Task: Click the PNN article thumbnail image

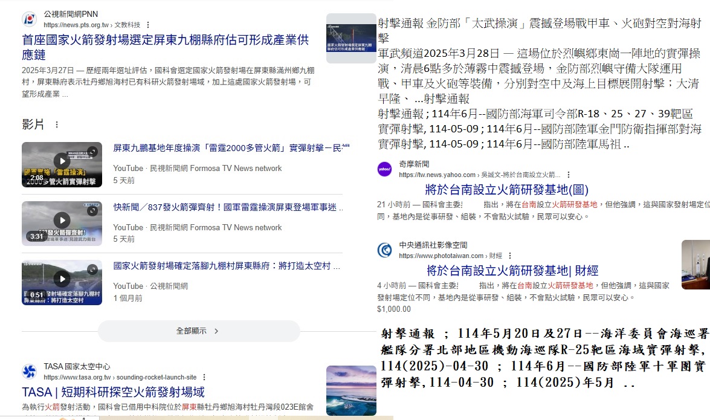Action: click(x=352, y=39)
